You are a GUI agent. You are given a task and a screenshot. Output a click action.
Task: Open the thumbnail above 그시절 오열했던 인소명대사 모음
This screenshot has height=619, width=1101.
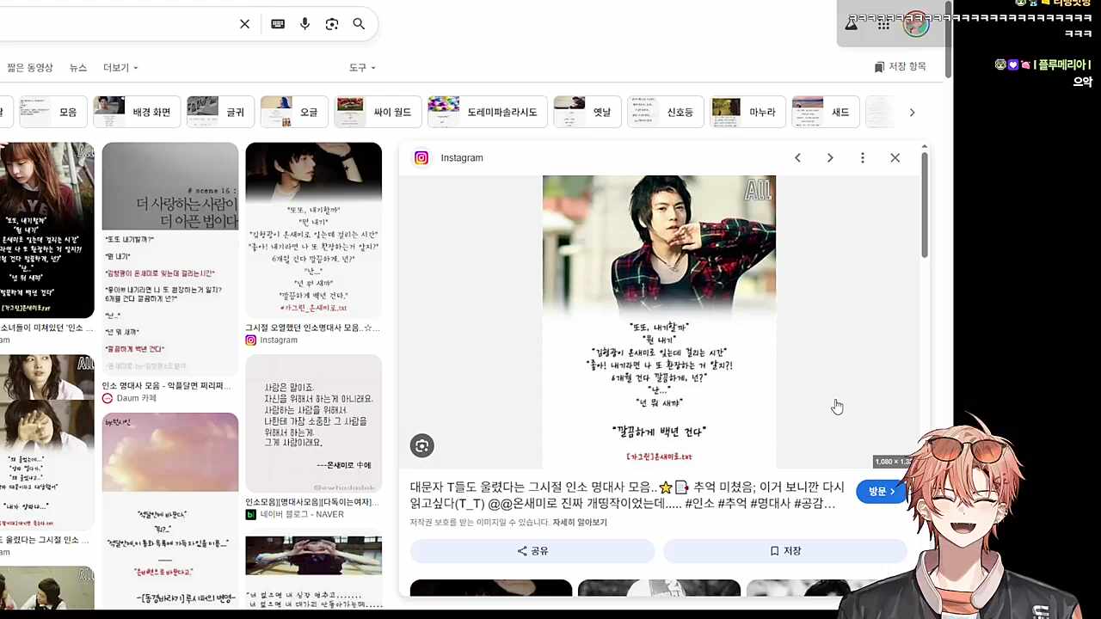tap(313, 230)
